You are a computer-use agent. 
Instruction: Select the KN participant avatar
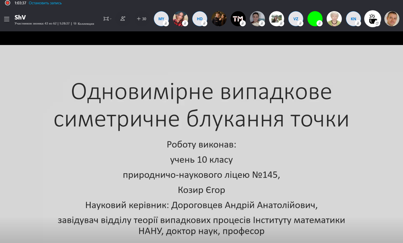click(353, 19)
